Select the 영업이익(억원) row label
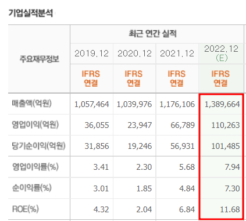This screenshot has width=246, height=221. [x=35, y=124]
